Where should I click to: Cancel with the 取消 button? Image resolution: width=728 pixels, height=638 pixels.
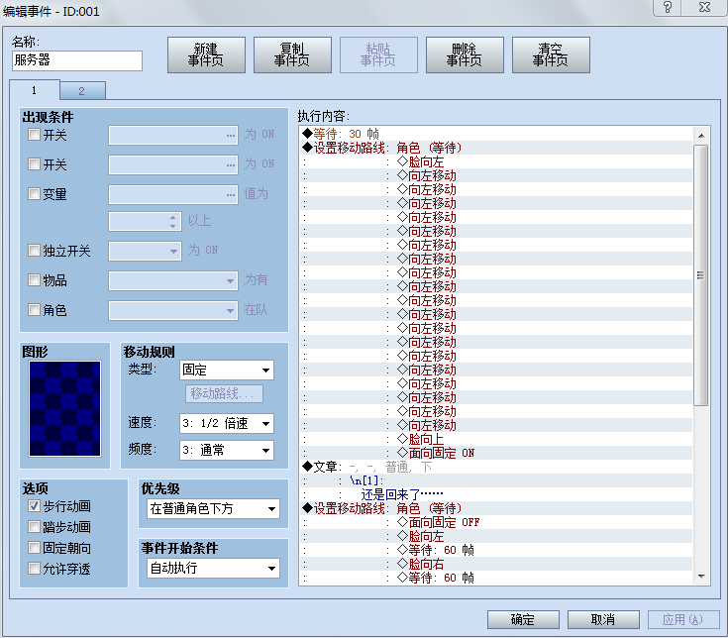(603, 619)
